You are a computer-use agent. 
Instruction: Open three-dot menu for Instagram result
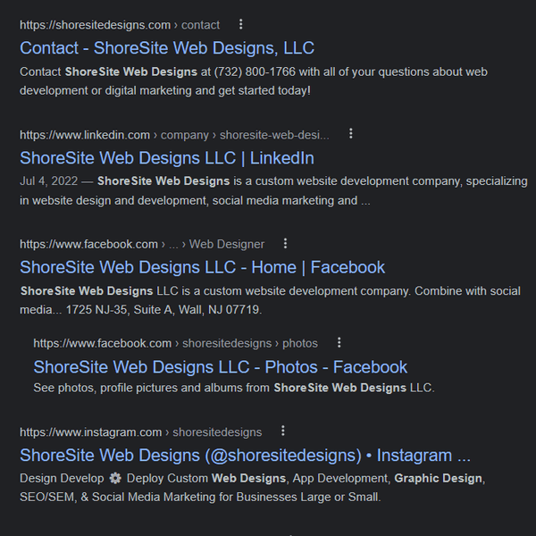(x=283, y=431)
